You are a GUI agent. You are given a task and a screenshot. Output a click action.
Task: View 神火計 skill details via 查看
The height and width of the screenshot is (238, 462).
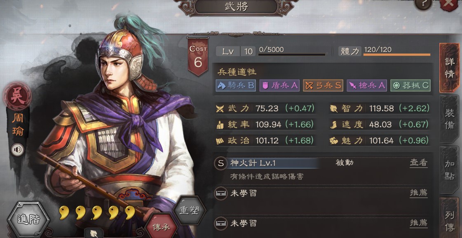tap(418, 163)
